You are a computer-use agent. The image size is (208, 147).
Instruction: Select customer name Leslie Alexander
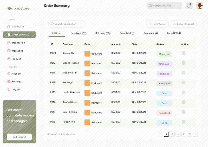[x=72, y=92]
